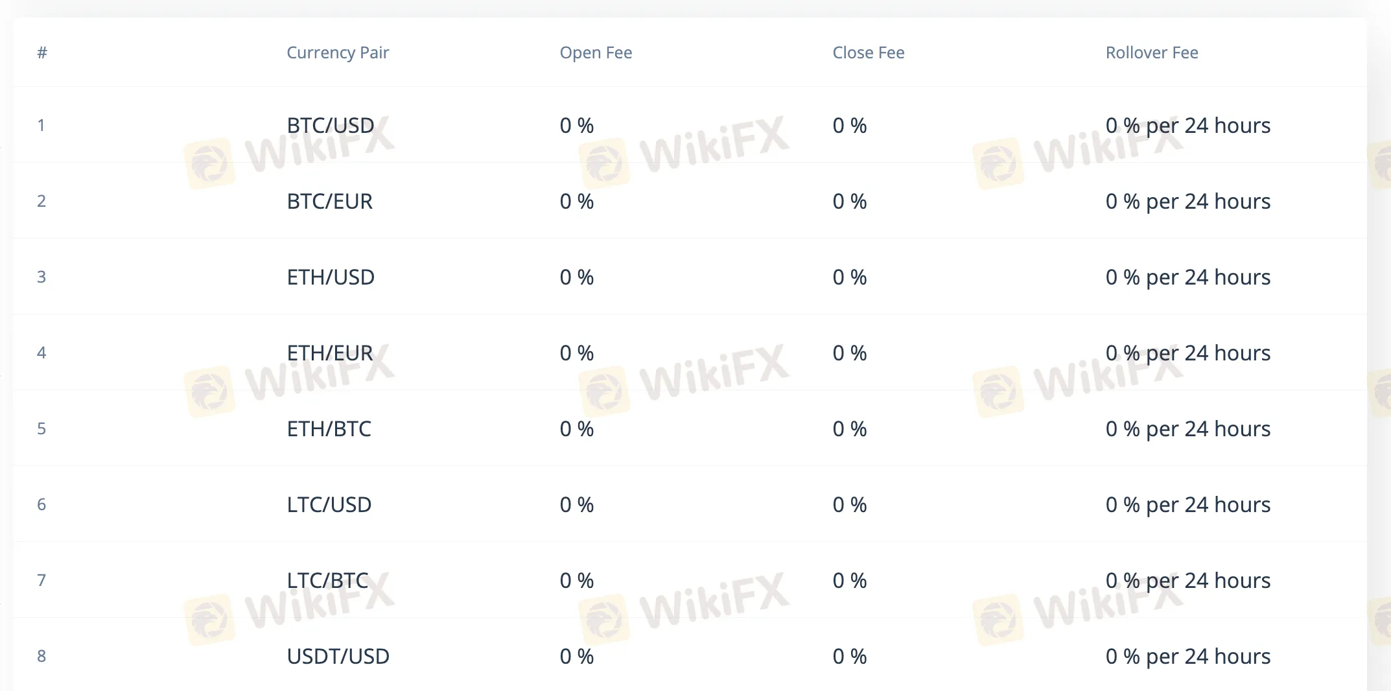Click the LTC/BTC rollover fee text
This screenshot has height=691, width=1391.
point(1188,580)
